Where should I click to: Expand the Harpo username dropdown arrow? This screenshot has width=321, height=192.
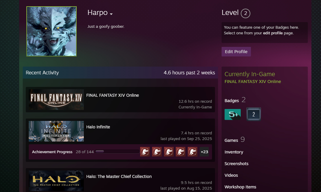point(111,14)
